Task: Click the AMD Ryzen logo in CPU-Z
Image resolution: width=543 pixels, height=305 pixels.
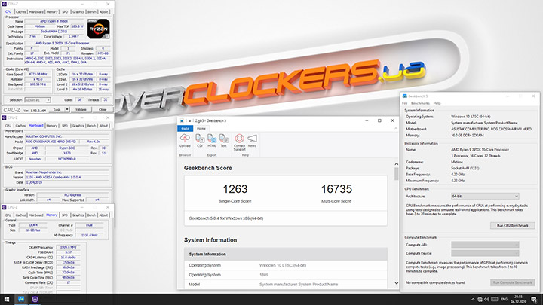Action: point(98,29)
